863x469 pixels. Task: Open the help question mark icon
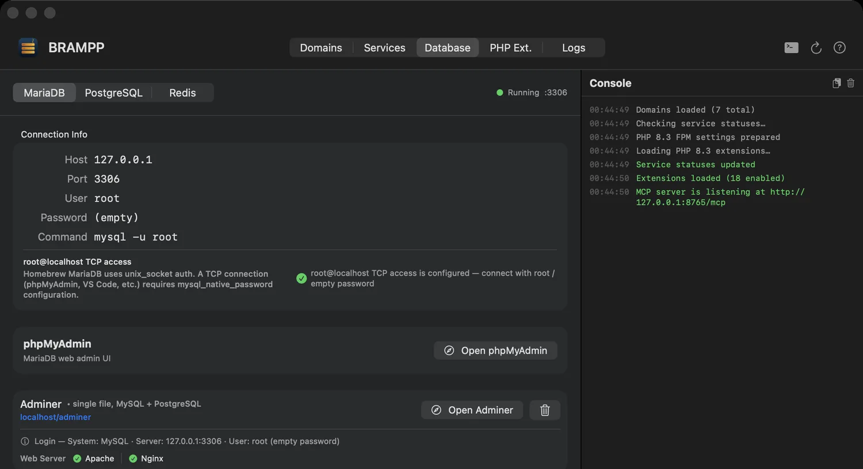(x=839, y=48)
